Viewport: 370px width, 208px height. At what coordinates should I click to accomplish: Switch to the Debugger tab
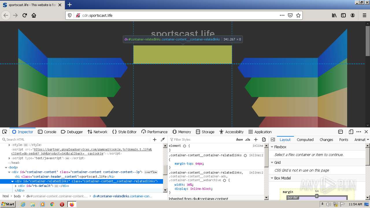72,132
